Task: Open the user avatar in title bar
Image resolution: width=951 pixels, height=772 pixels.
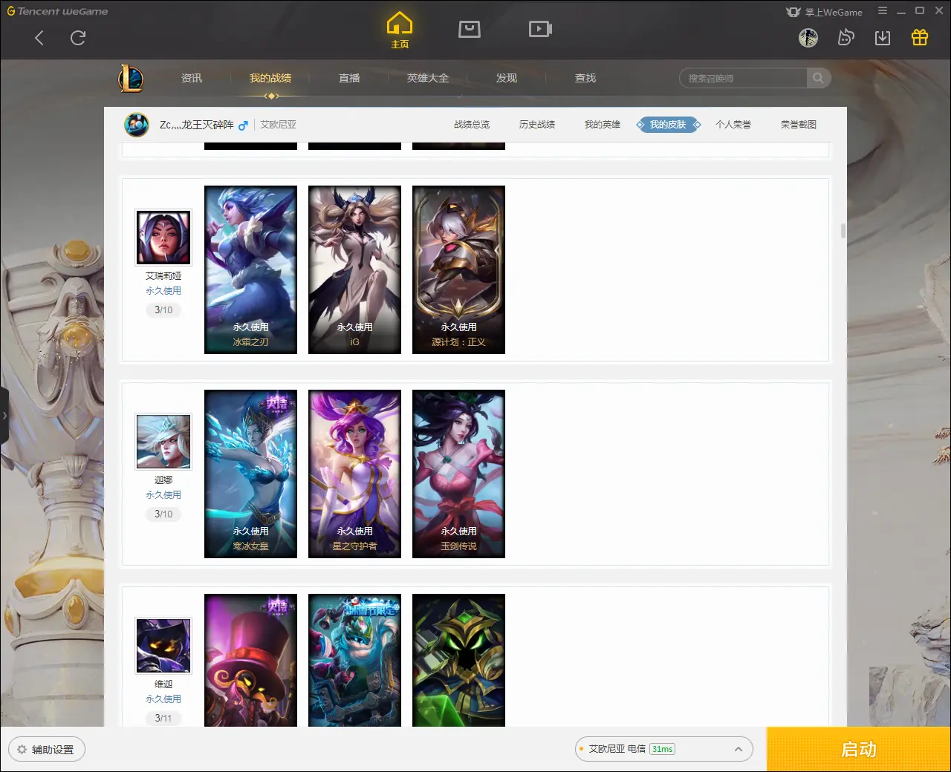Action: click(808, 38)
